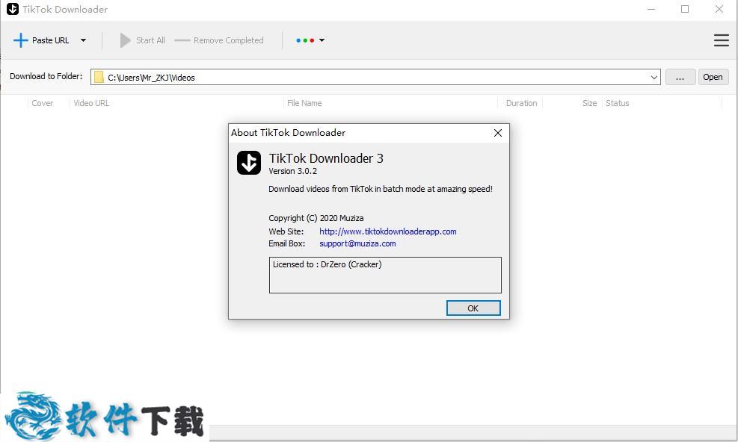Click the OK button in About dialog
The image size is (738, 442).
click(473, 308)
